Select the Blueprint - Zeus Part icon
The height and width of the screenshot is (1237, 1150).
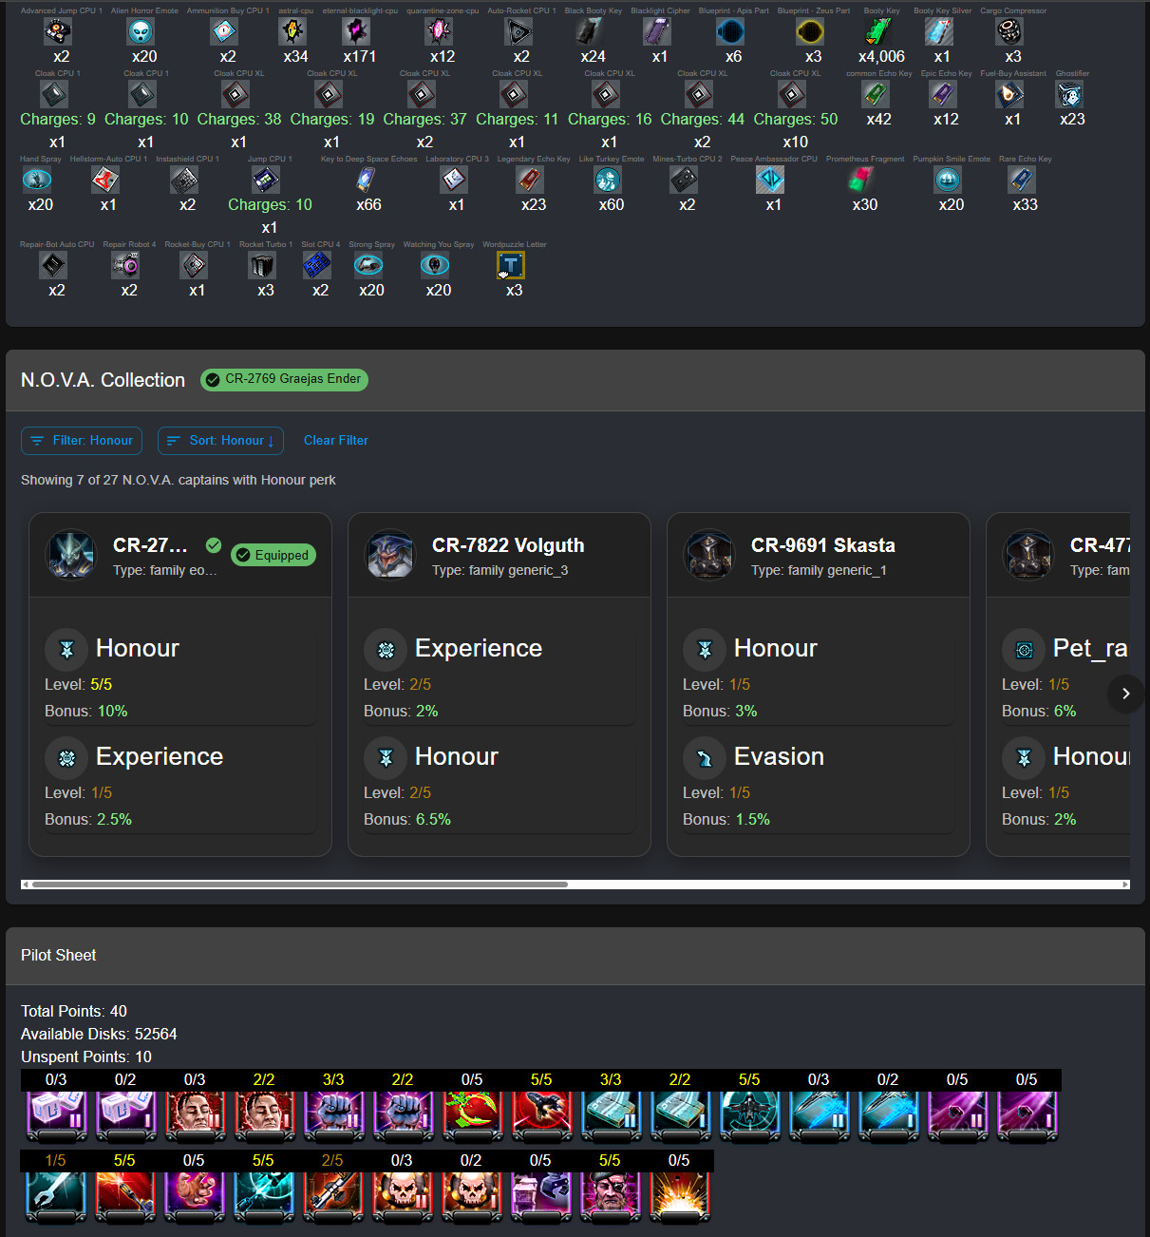point(810,32)
